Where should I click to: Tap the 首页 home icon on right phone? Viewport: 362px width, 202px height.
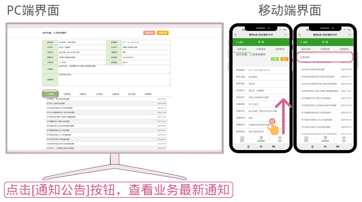(x=306, y=138)
